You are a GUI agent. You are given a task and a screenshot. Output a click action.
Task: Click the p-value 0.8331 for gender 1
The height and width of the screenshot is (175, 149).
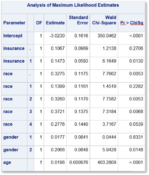pyautogui.click(x=136, y=137)
